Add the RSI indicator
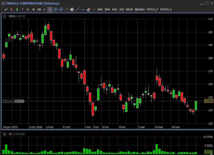The image size is (214, 155). click(x=121, y=9)
